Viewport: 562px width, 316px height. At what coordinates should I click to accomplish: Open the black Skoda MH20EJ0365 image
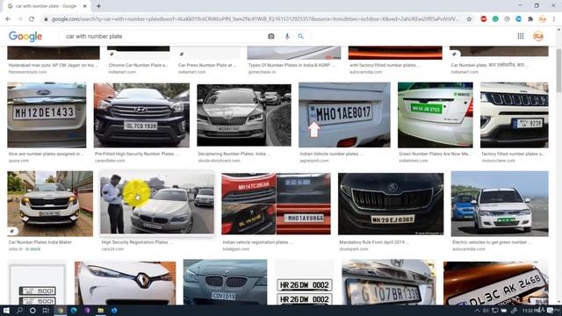point(391,204)
